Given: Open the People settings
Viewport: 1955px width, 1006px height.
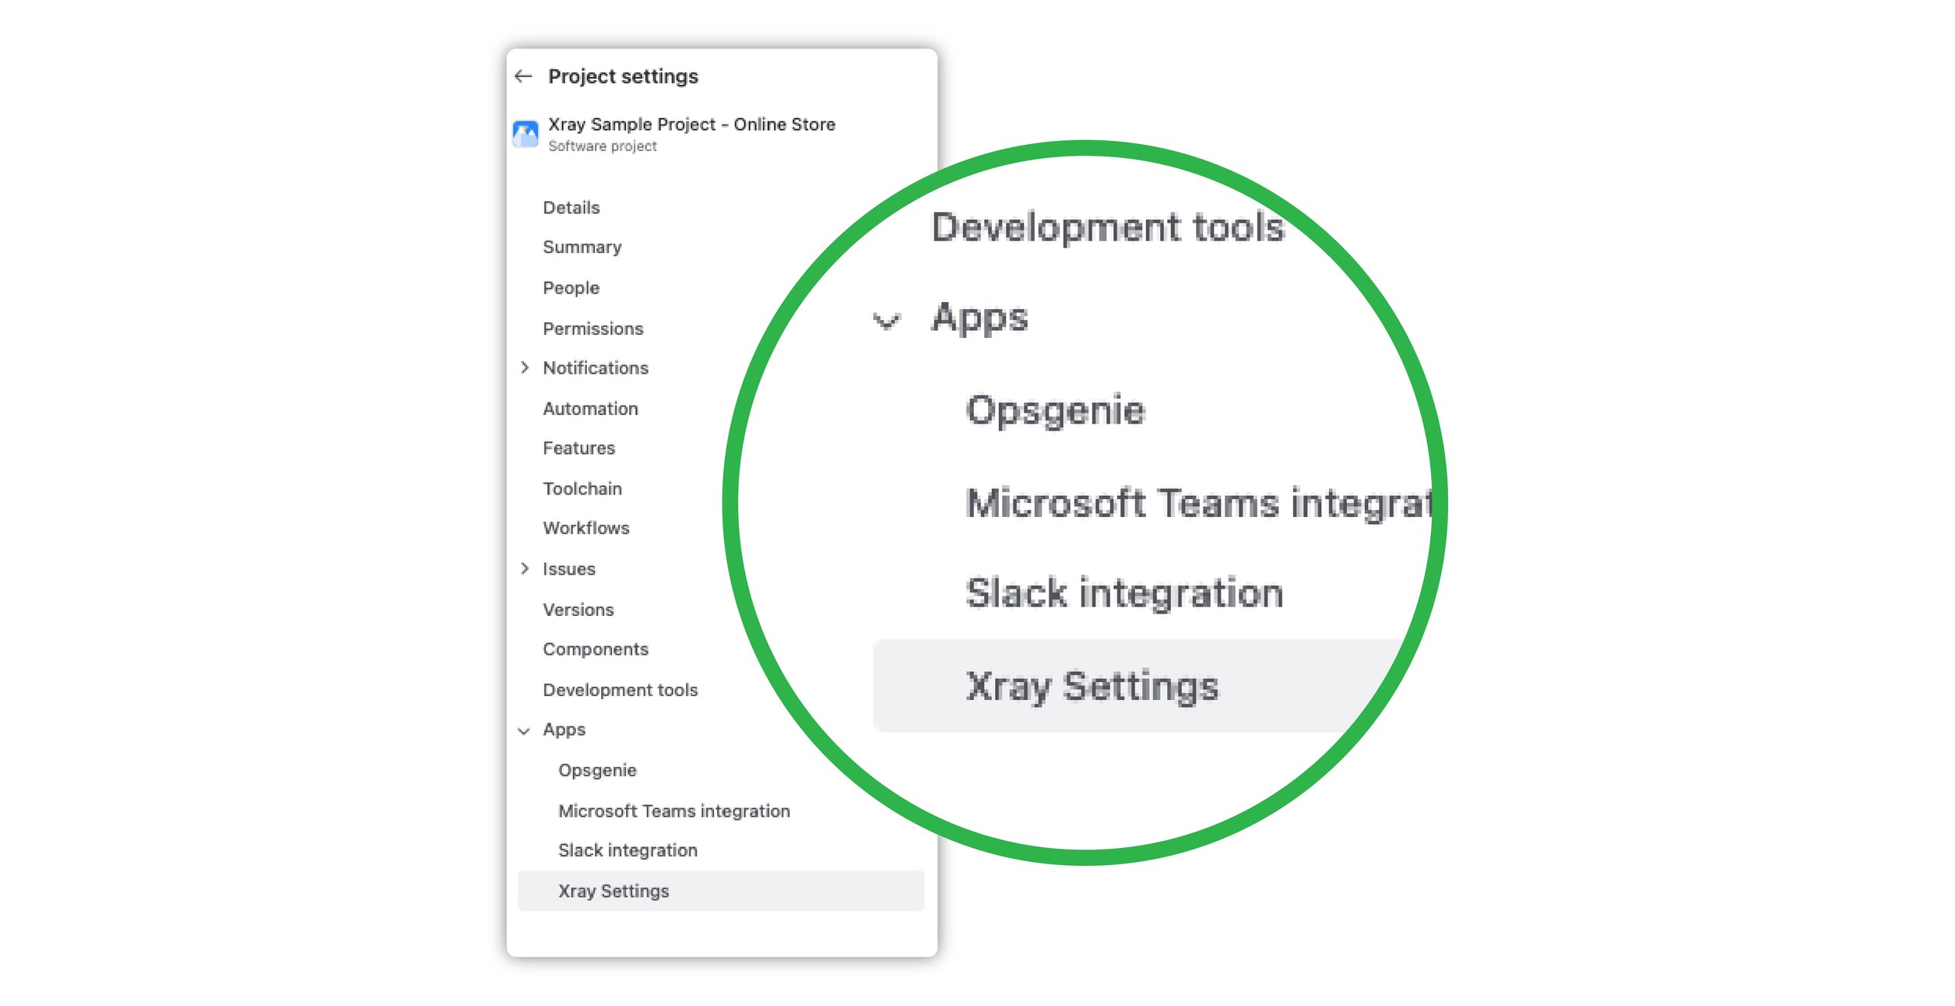Looking at the screenshot, I should [x=571, y=287].
